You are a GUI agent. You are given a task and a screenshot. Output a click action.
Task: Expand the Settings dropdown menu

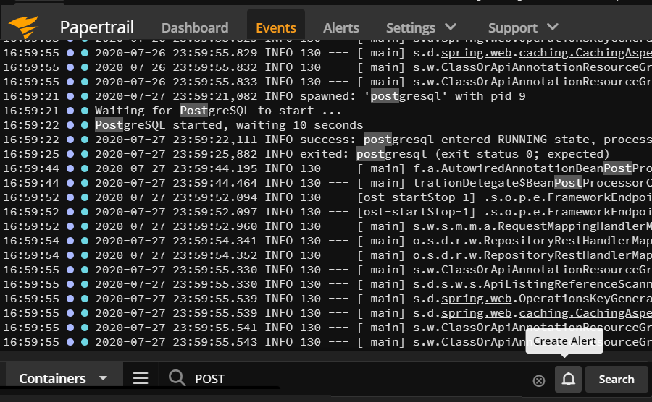(x=421, y=27)
